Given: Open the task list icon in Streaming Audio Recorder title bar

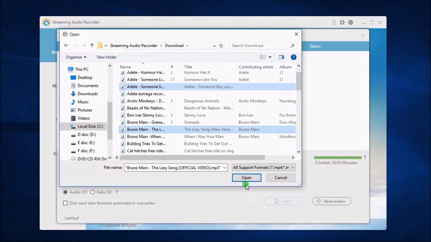Looking at the screenshot, I should tap(333, 23).
